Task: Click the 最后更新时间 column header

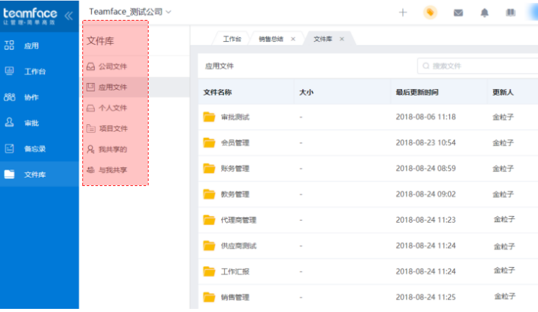Action: click(417, 92)
